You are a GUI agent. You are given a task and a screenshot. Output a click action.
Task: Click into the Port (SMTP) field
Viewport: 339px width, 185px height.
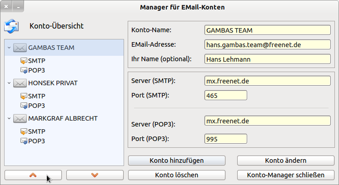pyautogui.click(x=226, y=96)
